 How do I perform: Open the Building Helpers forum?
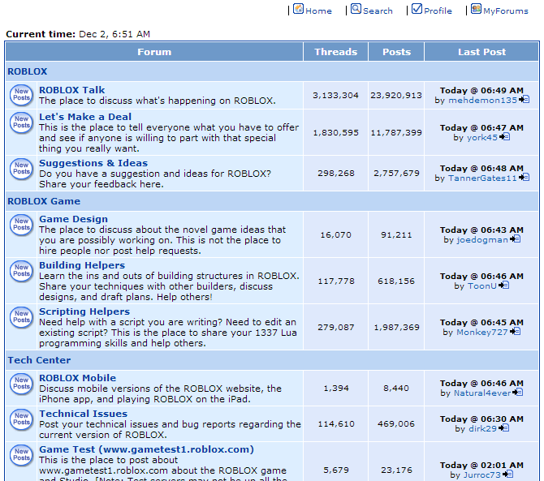click(82, 265)
